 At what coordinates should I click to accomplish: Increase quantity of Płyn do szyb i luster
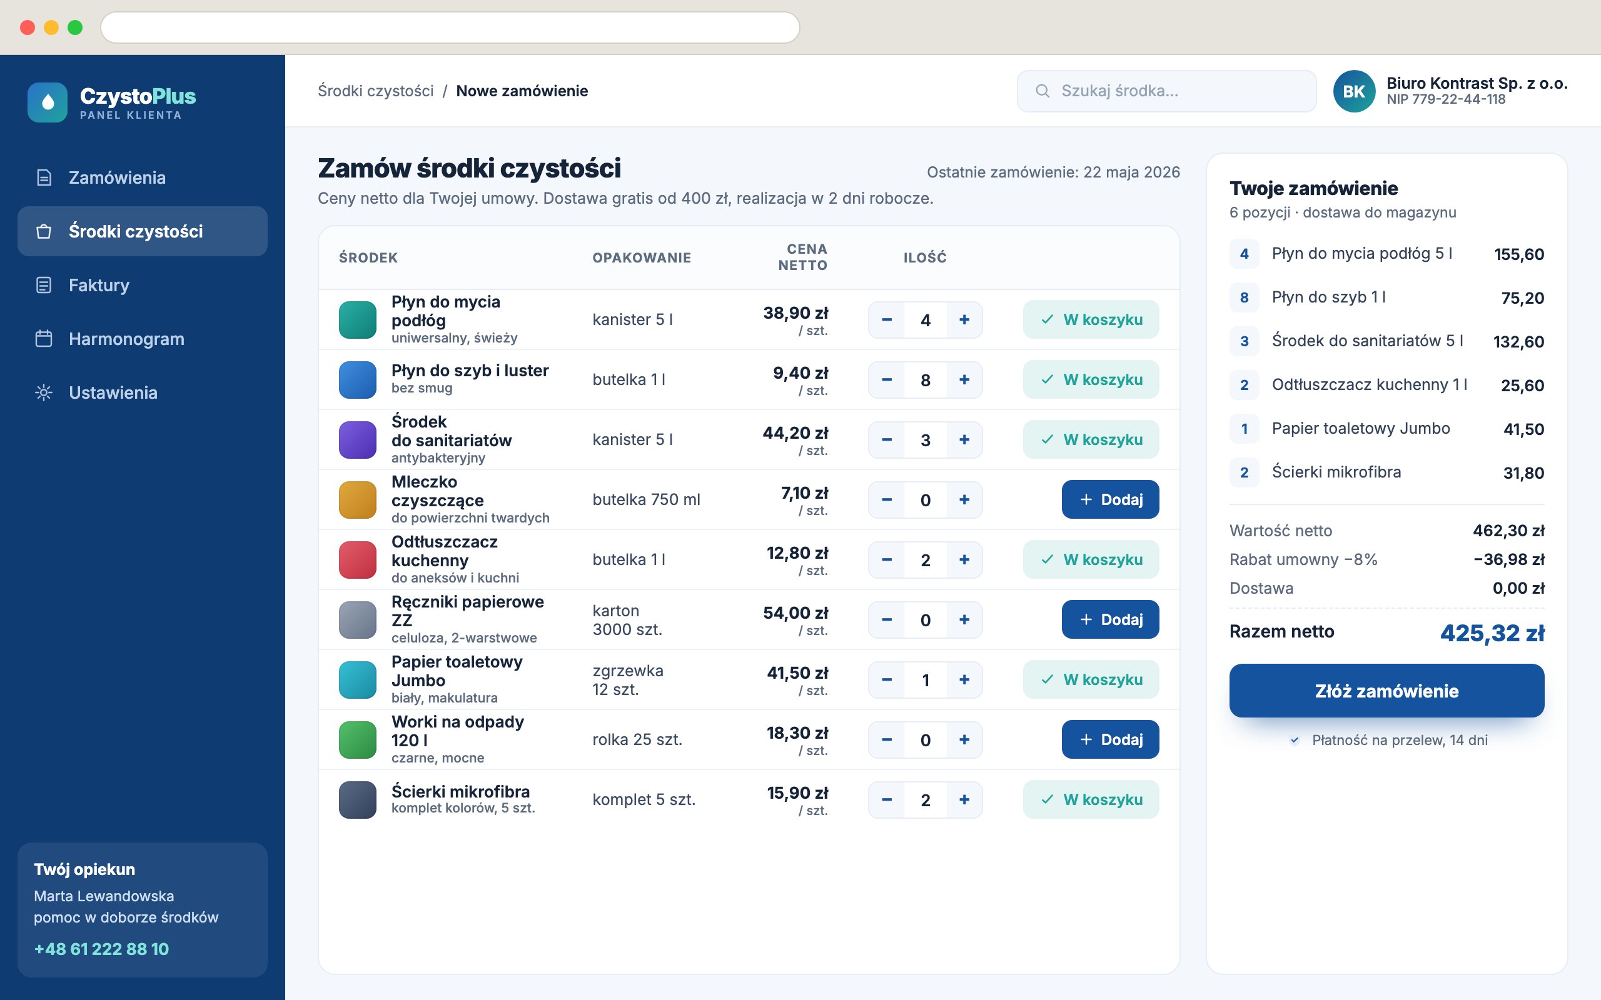pyautogui.click(x=964, y=379)
